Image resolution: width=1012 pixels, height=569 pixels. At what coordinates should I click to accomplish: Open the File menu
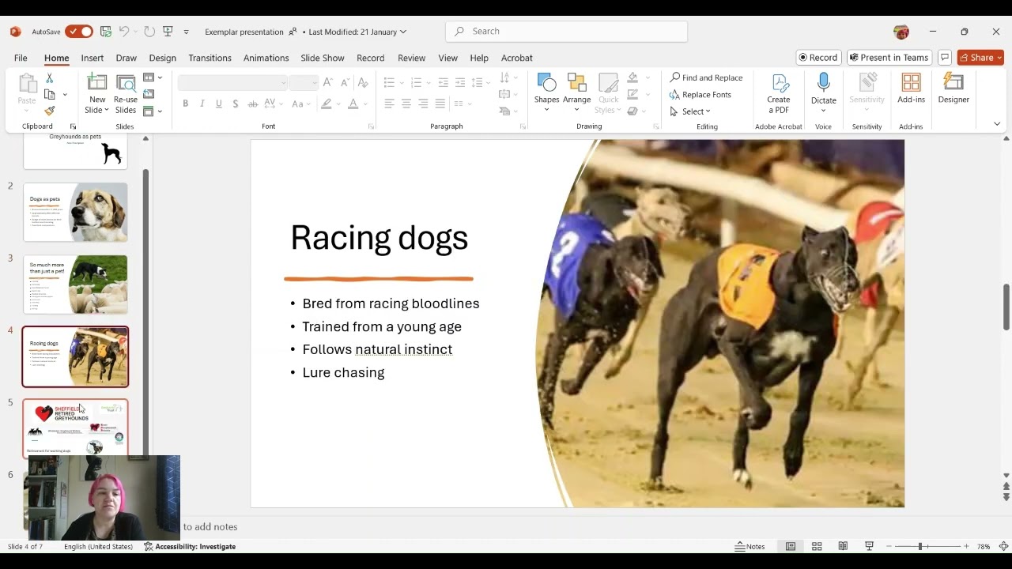click(x=21, y=58)
